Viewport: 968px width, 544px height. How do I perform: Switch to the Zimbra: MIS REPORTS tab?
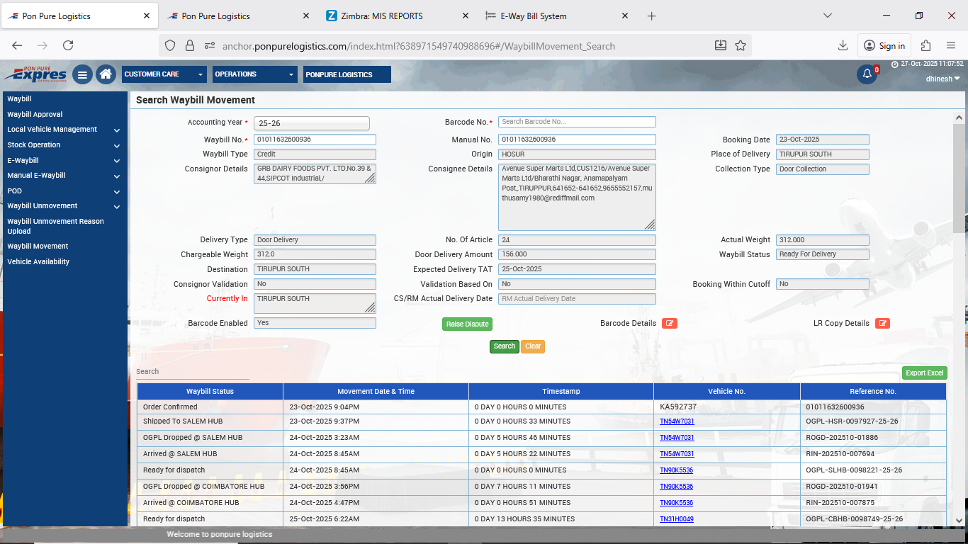click(393, 16)
